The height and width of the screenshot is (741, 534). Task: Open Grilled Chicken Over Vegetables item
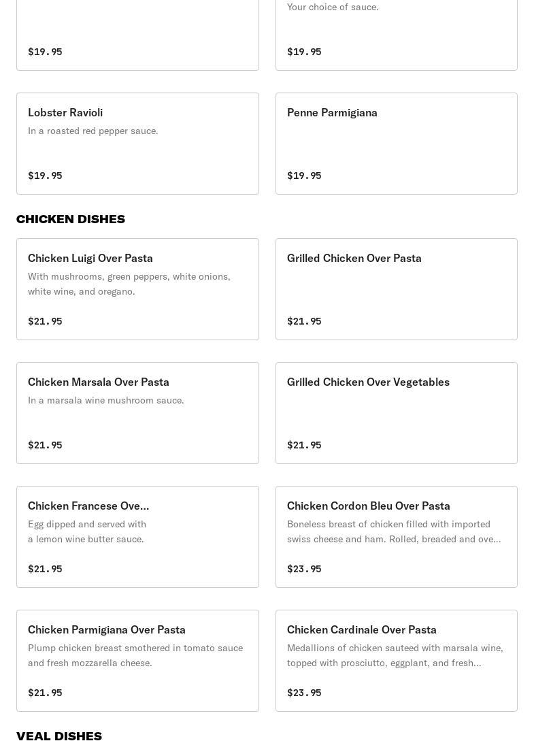[x=396, y=413]
